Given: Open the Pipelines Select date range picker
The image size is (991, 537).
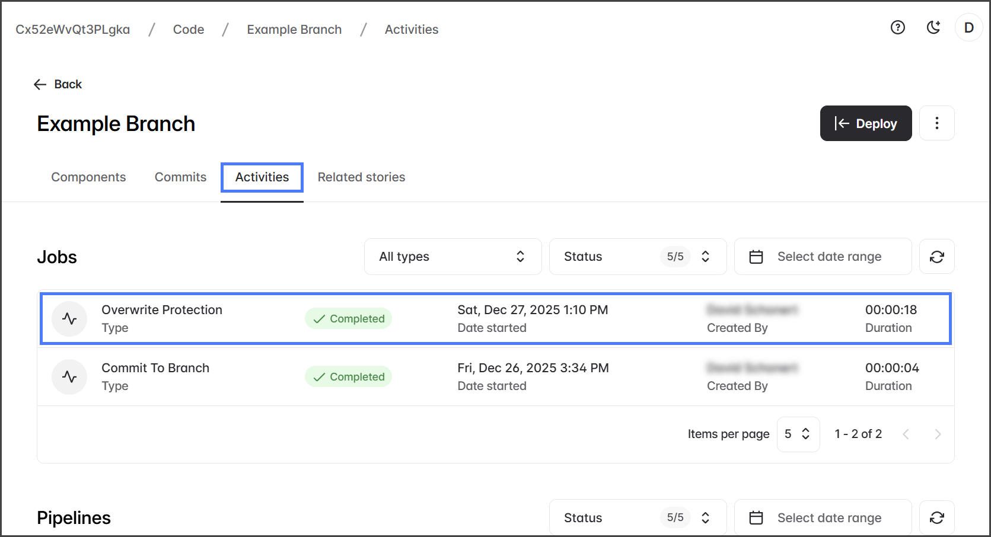Looking at the screenshot, I should (x=823, y=518).
